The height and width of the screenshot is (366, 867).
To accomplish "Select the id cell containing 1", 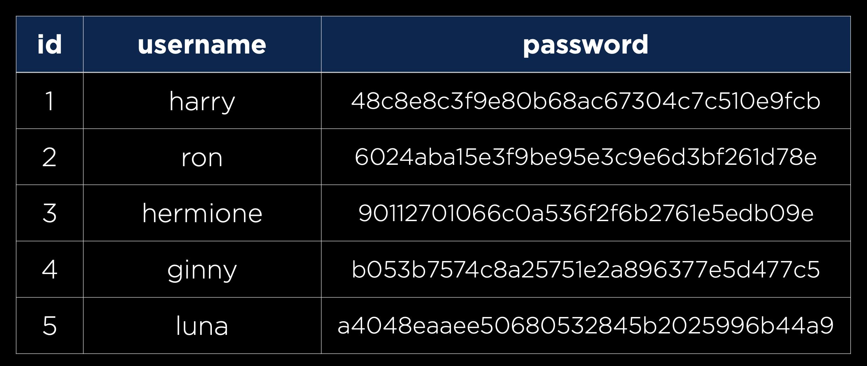I will point(49,101).
